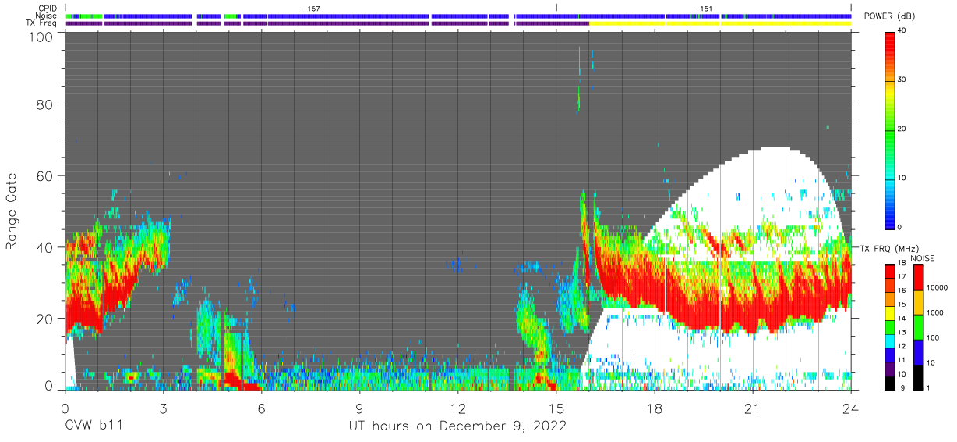The height and width of the screenshot is (442, 957).
Task: Click the '17' label on TX FRQ color bar
Action: 902,277
